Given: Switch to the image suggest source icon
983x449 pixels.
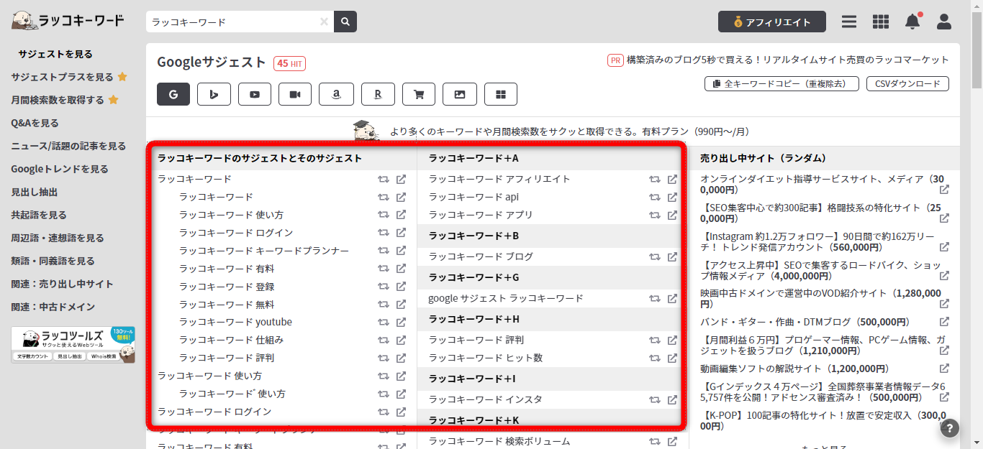Looking at the screenshot, I should pyautogui.click(x=460, y=94).
